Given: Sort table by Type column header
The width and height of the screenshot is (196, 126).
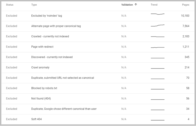Looking at the screenshot, I should click(34, 5).
